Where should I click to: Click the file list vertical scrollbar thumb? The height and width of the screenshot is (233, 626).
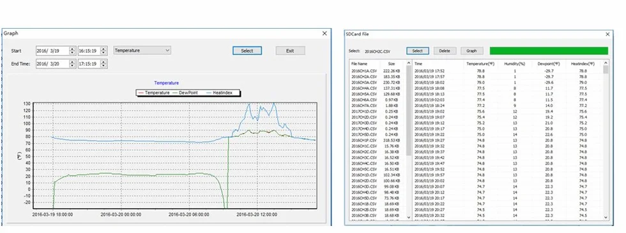click(408, 111)
